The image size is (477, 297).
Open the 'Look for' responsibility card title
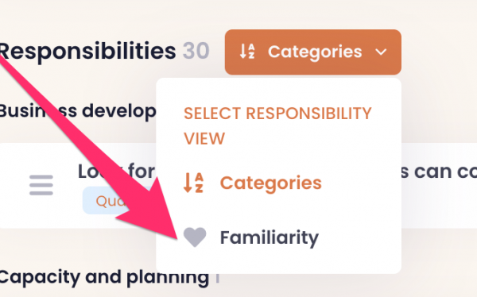click(x=116, y=172)
